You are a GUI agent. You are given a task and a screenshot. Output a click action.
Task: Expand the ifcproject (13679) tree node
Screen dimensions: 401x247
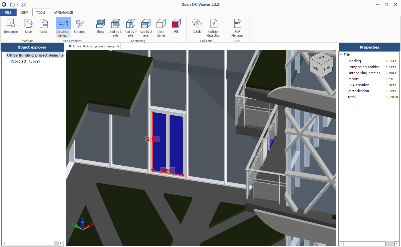coord(8,61)
